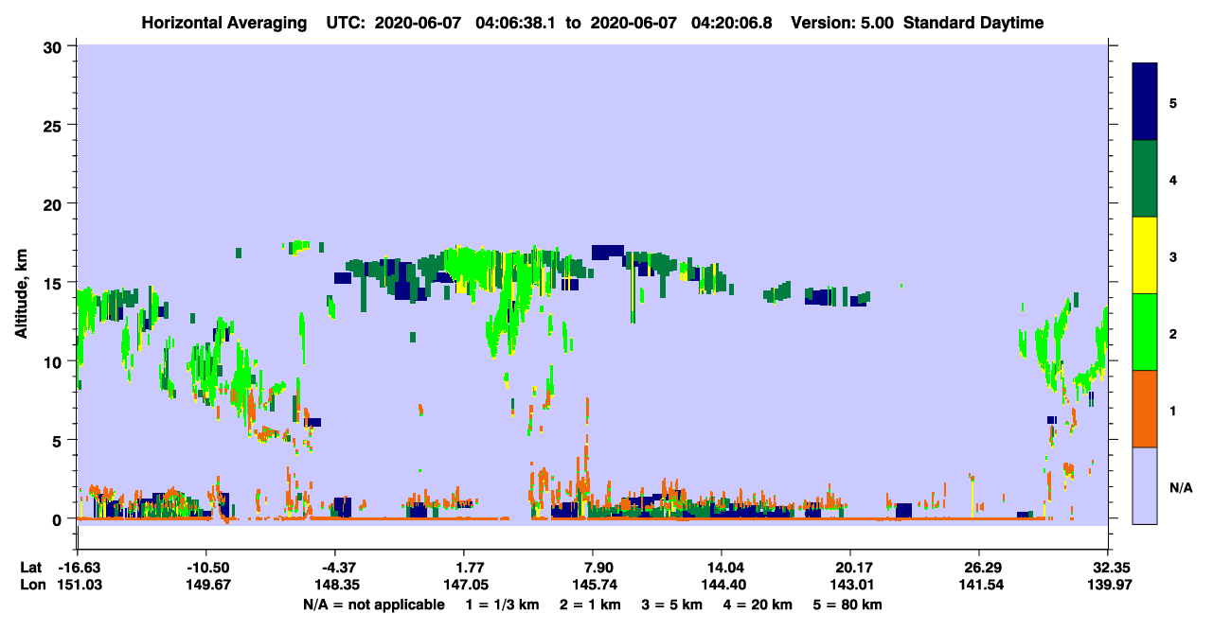Click the bright green level 2 colorbar segment
Image resolution: width=1231 pixels, height=631 pixels.
(1145, 332)
